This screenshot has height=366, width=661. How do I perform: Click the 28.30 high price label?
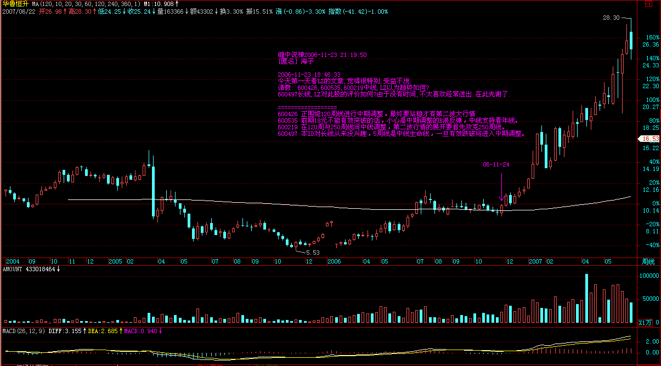[611, 18]
